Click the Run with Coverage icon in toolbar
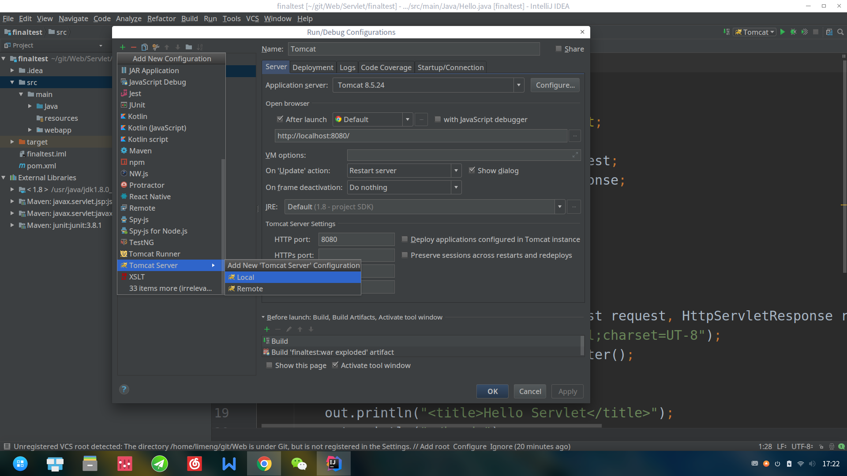Screen dimensions: 847x476 [805, 32]
